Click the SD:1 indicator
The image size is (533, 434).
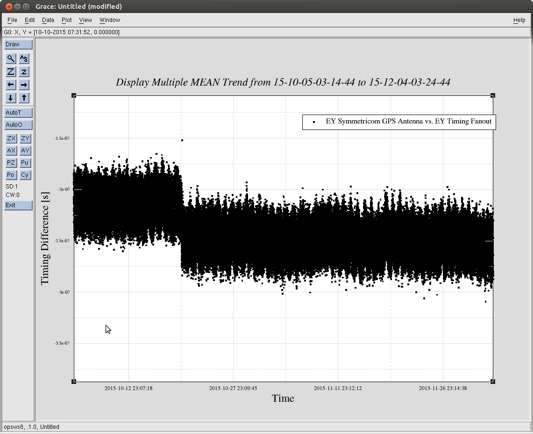12,187
